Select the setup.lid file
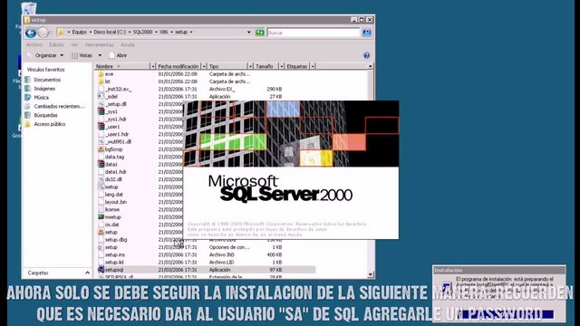Viewport: 580px width, 326px height. [114, 262]
